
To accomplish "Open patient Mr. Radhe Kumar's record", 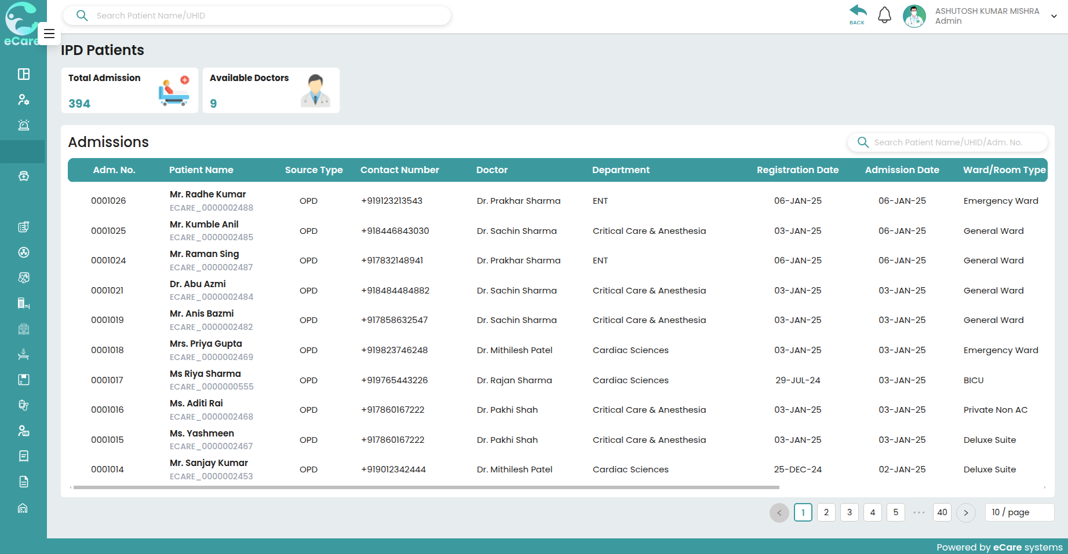I will pos(207,195).
